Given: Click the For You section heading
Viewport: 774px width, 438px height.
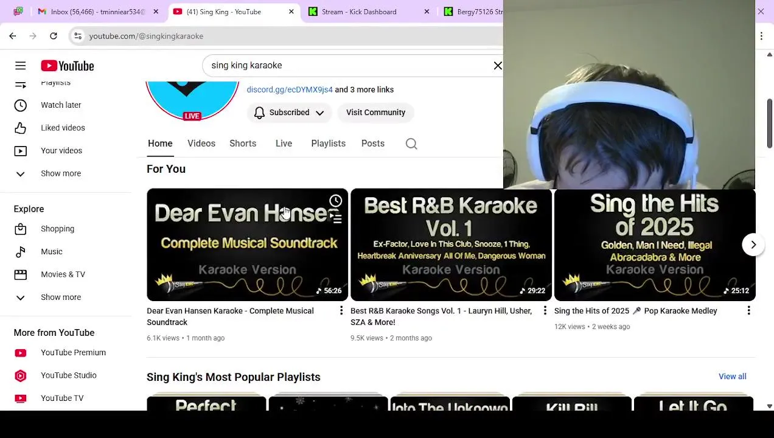Looking at the screenshot, I should pyautogui.click(x=166, y=169).
